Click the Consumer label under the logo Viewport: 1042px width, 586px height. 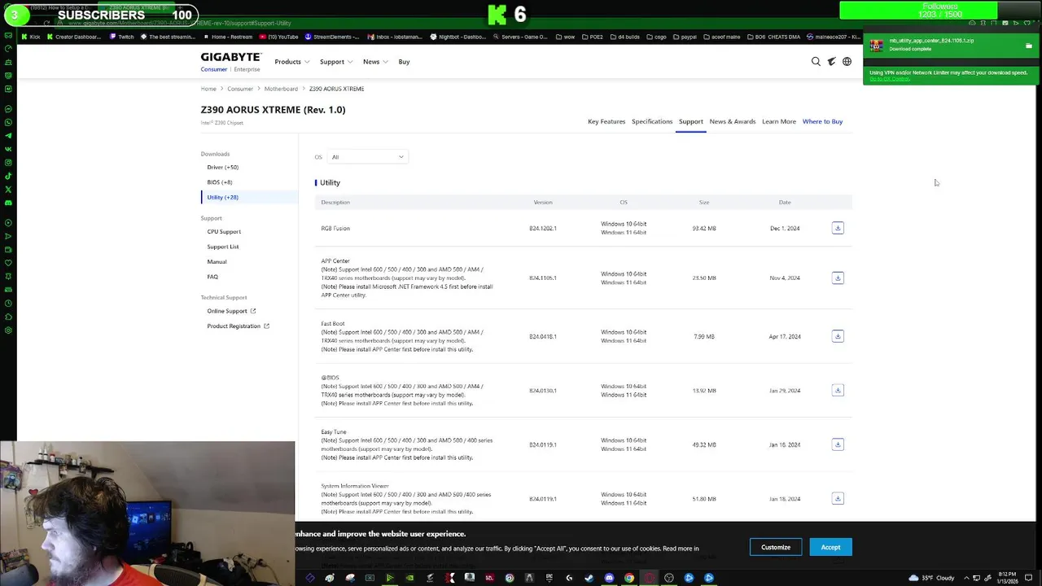click(214, 69)
